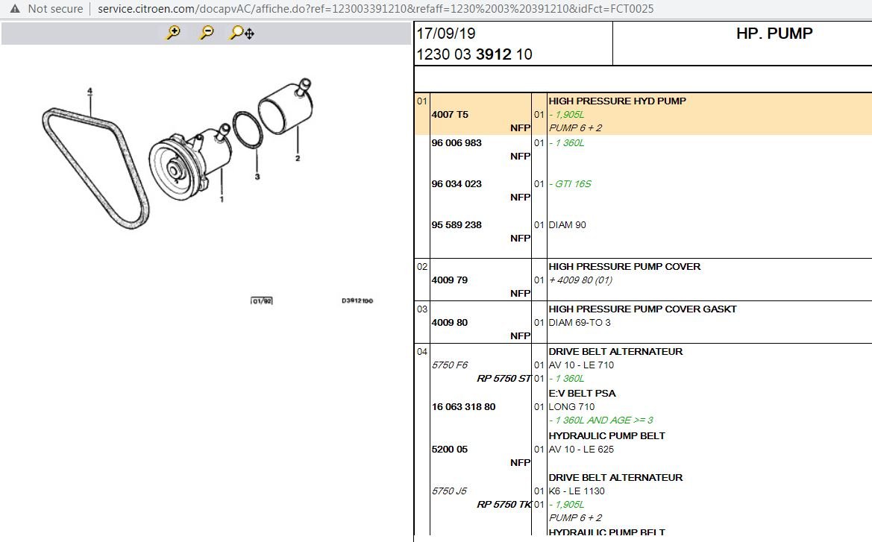
Task: Click NFP label beside 4009 79
Action: [520, 294]
